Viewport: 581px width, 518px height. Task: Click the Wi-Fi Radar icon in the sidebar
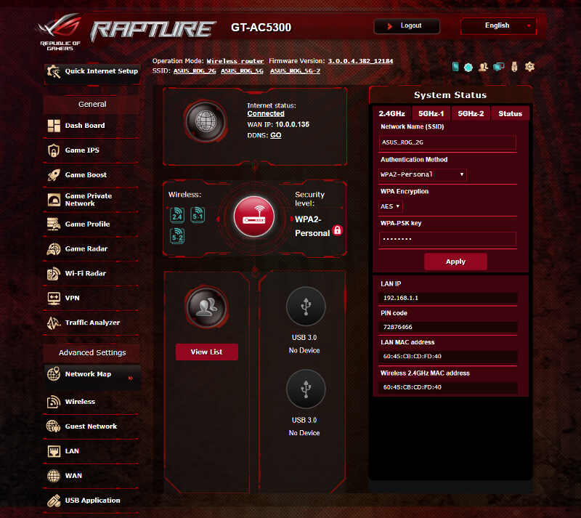click(54, 273)
